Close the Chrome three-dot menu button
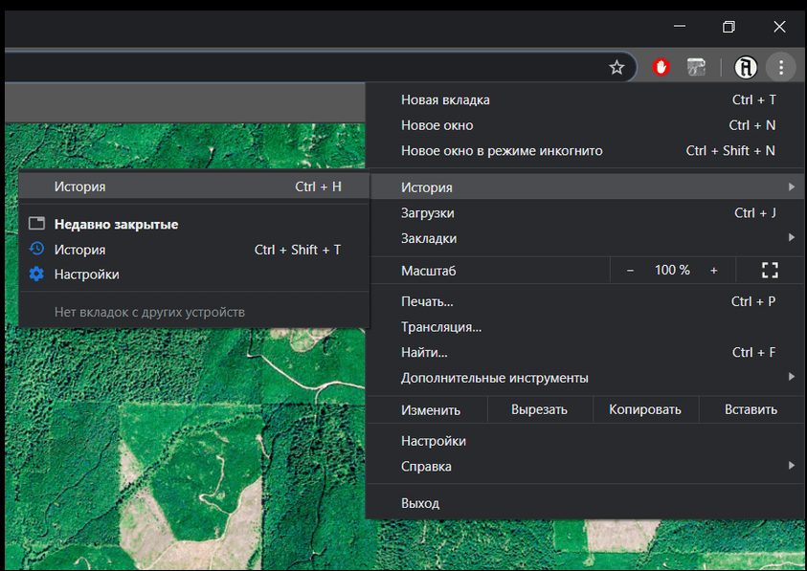This screenshot has height=571, width=807. coord(781,67)
